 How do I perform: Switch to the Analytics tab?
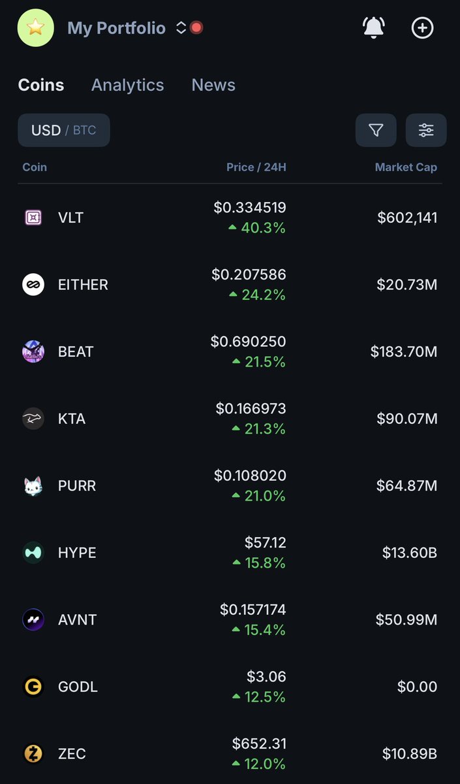pyautogui.click(x=128, y=85)
